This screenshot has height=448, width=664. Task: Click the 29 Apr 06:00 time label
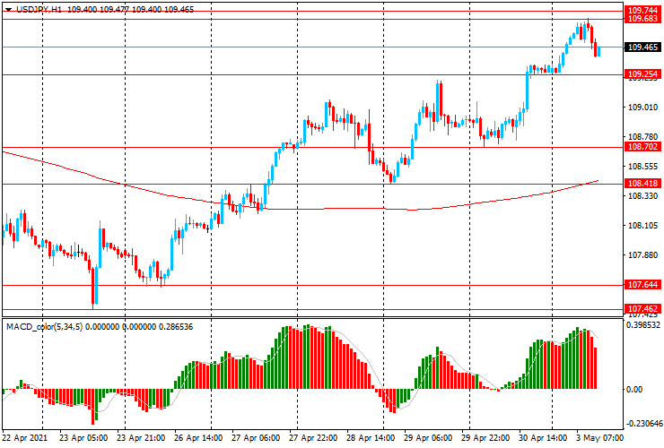(x=428, y=437)
